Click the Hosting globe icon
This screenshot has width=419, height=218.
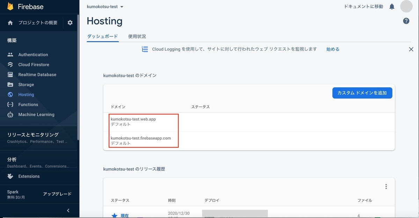click(10, 95)
